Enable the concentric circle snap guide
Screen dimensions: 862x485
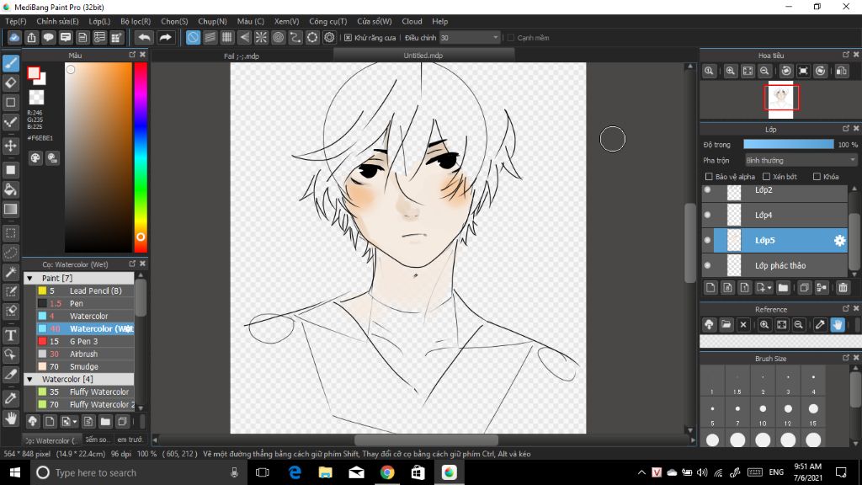click(278, 37)
